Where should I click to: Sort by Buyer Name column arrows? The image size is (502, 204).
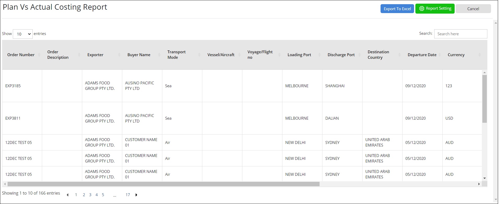click(159, 55)
